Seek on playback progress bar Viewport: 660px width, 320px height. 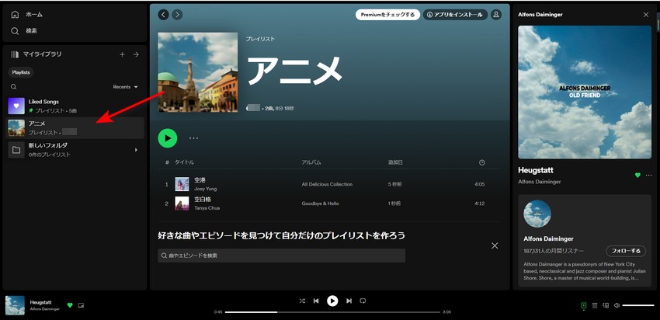click(332, 312)
